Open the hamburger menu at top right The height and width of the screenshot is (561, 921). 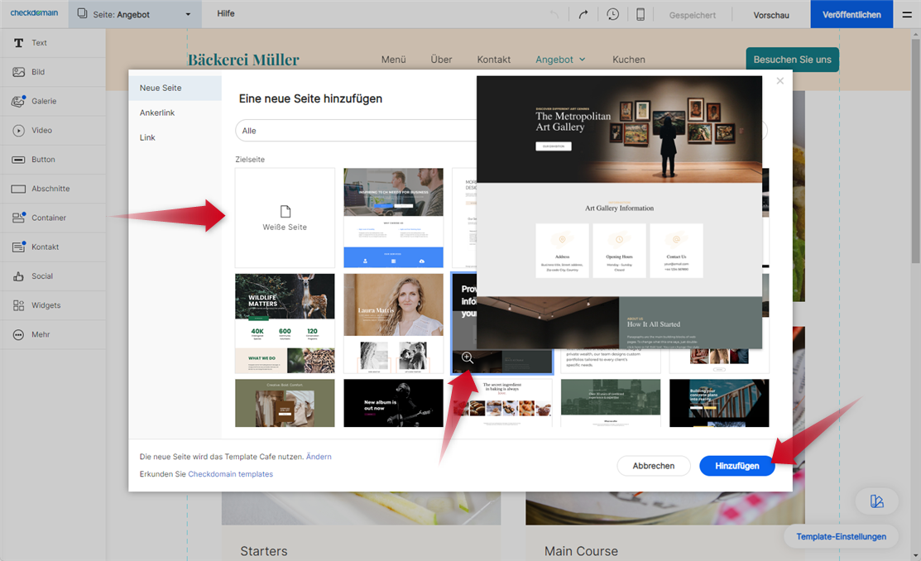pos(907,15)
